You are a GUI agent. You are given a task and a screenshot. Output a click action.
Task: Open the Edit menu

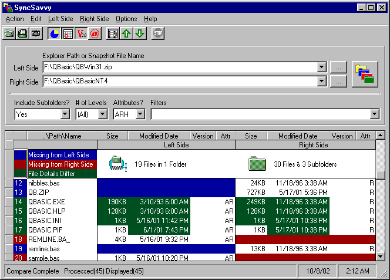tap(36, 19)
